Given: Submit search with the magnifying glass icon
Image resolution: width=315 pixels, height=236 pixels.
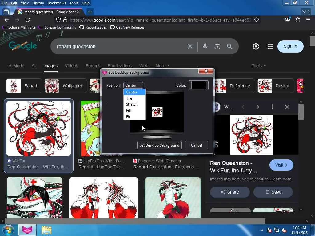Looking at the screenshot, I should coord(229,46).
